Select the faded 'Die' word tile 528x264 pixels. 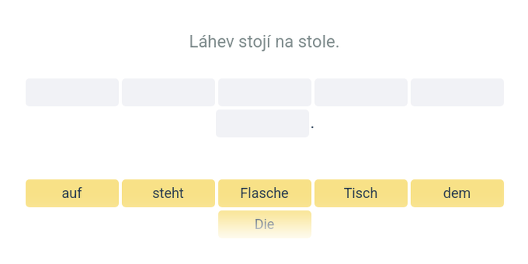coord(265,224)
